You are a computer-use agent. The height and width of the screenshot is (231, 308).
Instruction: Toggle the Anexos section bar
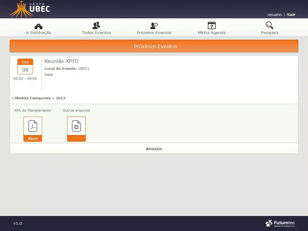tap(154, 149)
